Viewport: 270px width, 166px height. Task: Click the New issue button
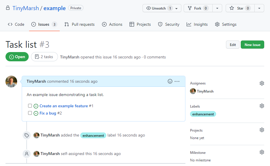252,45
